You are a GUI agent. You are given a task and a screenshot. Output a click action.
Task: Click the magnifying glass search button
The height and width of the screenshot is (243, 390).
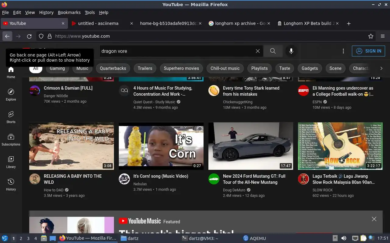click(x=273, y=51)
